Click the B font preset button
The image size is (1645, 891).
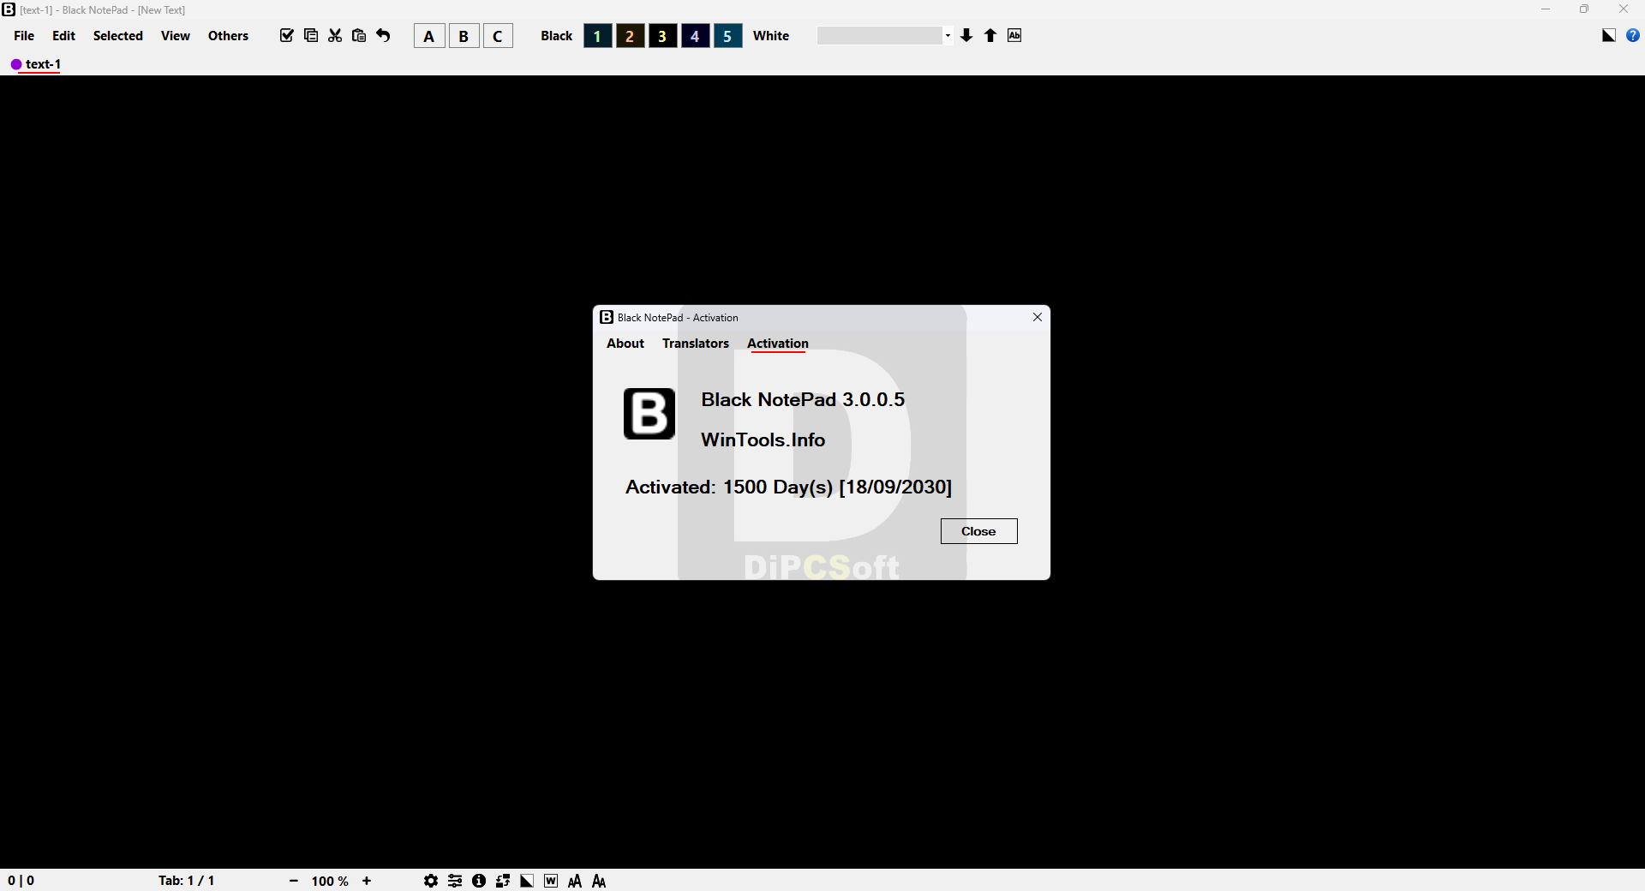464,36
